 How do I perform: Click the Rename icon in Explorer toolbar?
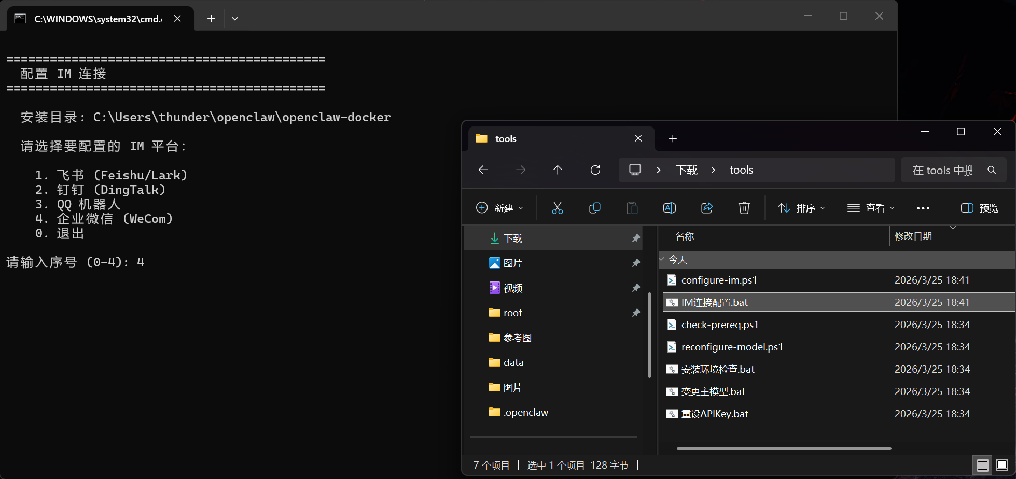(x=669, y=208)
